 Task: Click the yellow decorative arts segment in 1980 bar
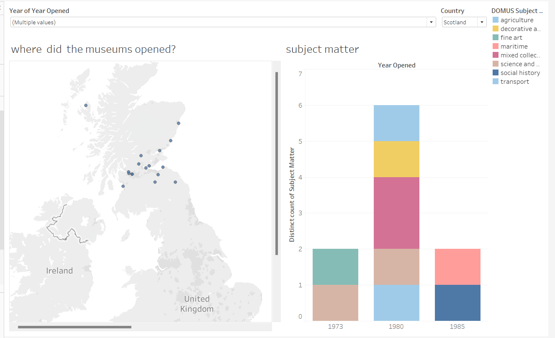[396, 159]
